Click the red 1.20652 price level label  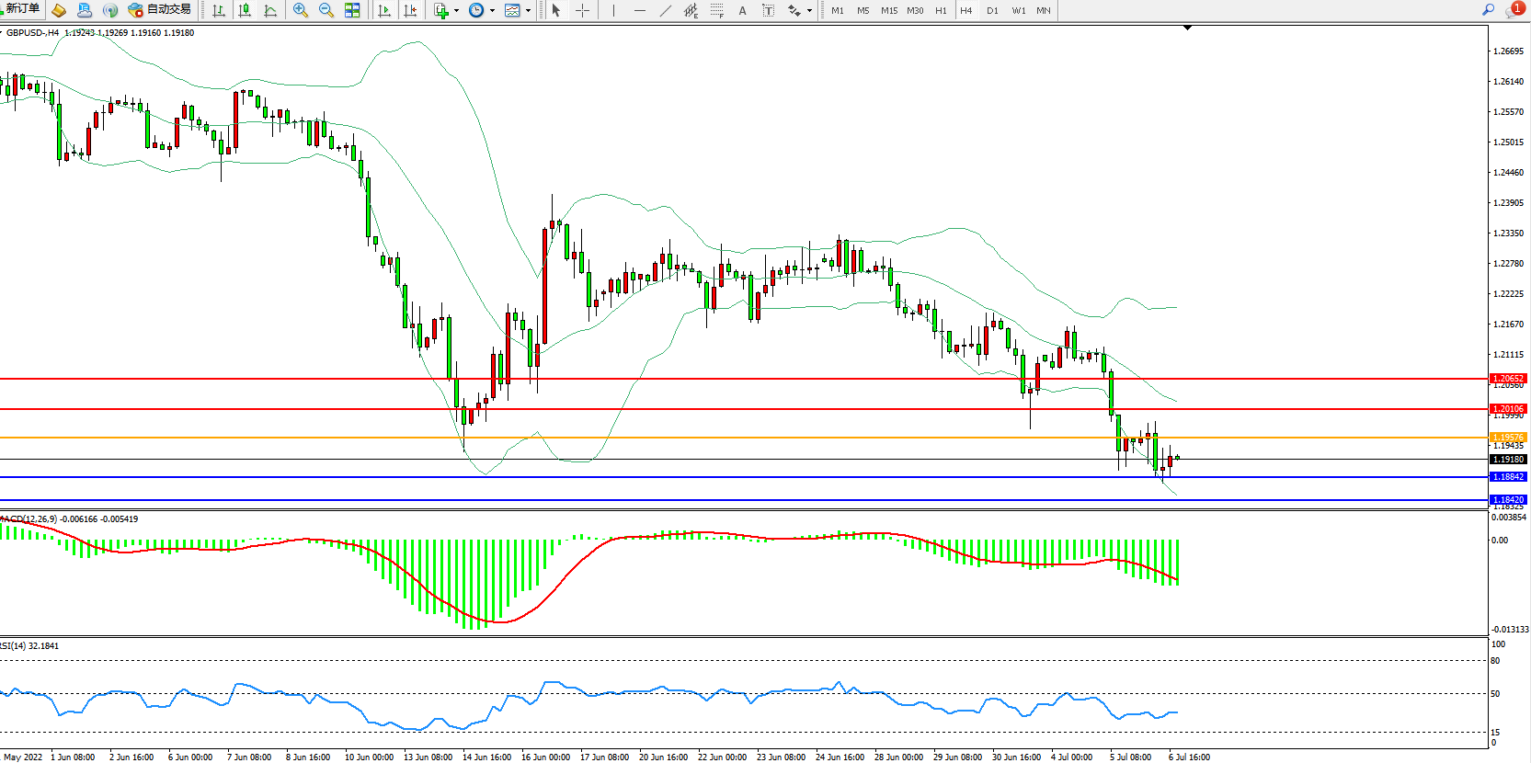pos(1508,379)
